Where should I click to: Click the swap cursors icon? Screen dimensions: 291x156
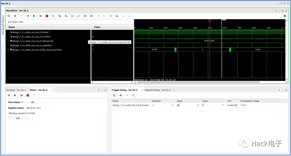129,16
